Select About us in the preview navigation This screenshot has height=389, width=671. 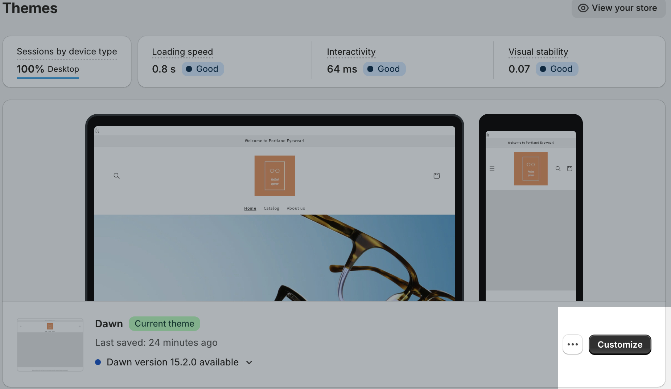(296, 208)
